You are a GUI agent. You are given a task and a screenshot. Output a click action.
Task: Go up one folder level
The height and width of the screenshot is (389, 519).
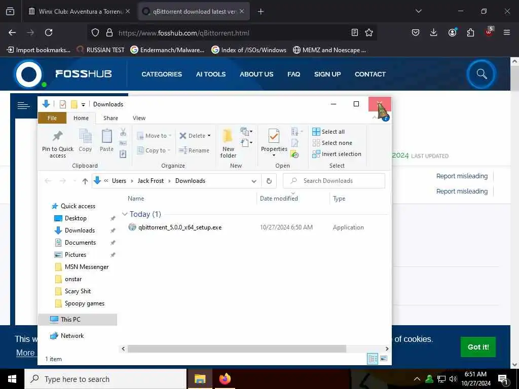[85, 181]
